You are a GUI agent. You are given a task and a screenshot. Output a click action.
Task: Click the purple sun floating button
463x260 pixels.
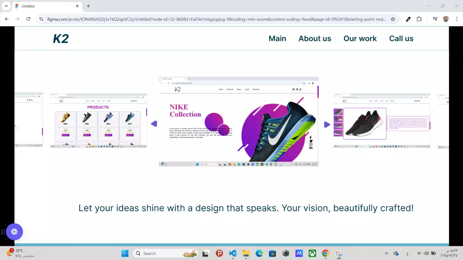coord(14,232)
